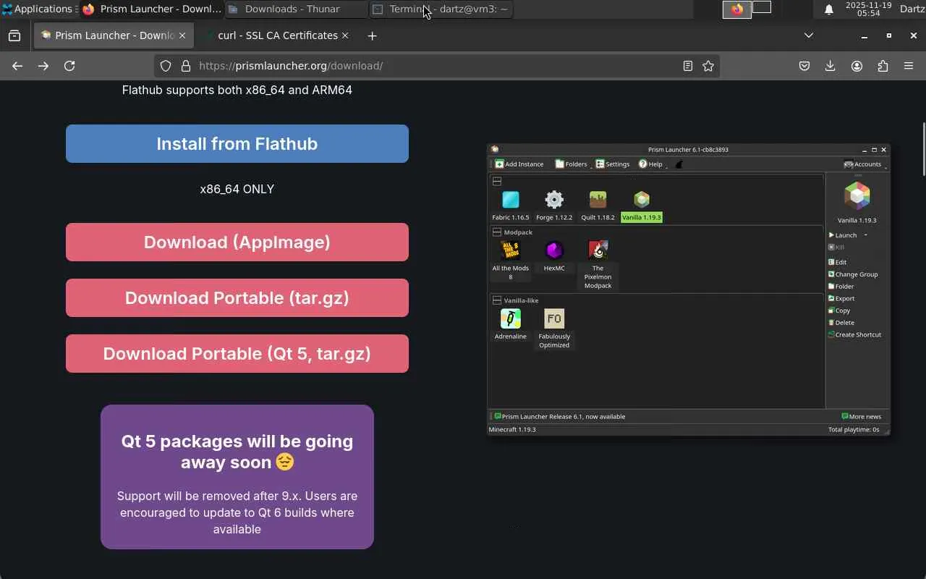Focus the prismlauncher.org address bar

coord(437,66)
